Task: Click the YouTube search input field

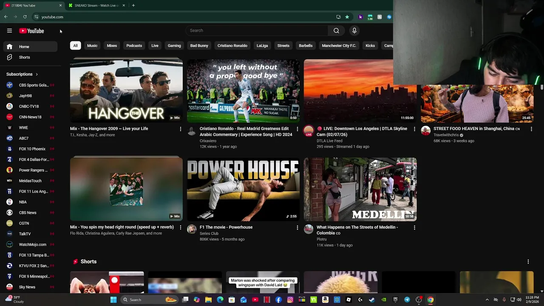Action: pyautogui.click(x=257, y=31)
